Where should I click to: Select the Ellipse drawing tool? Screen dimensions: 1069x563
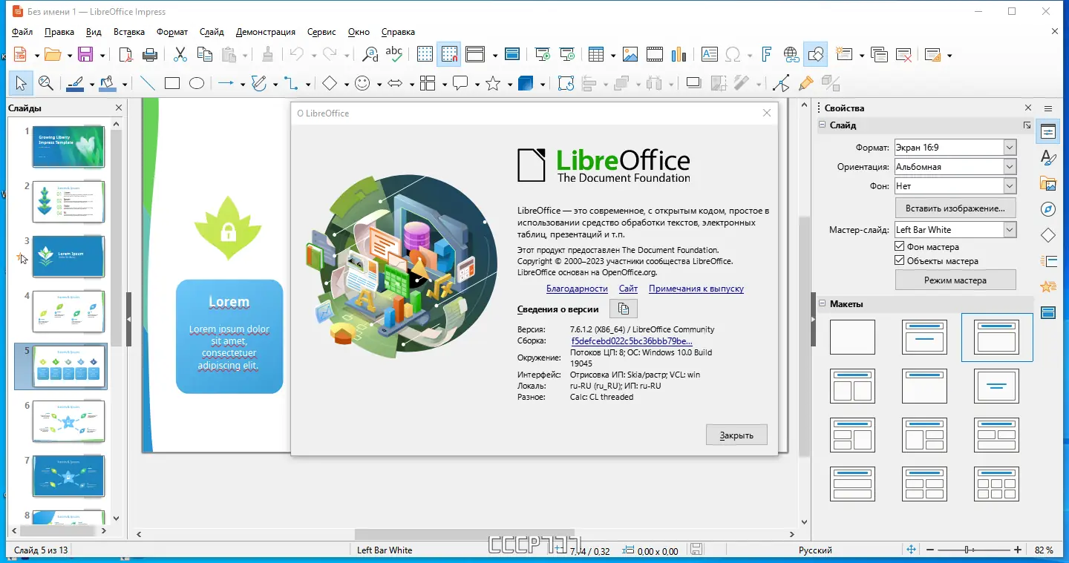(196, 83)
